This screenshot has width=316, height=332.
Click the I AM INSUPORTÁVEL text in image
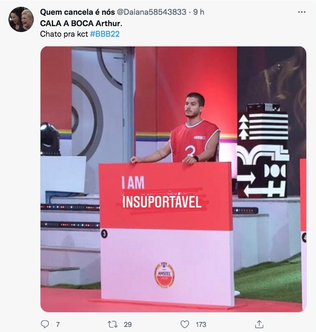162,192
